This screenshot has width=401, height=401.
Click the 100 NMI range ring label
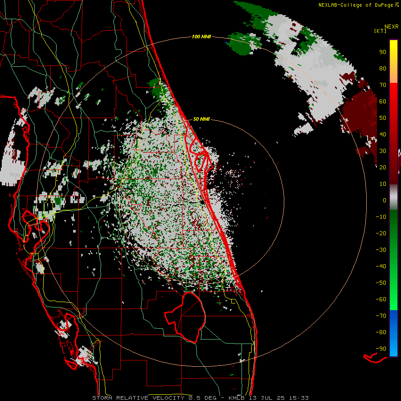(x=201, y=37)
